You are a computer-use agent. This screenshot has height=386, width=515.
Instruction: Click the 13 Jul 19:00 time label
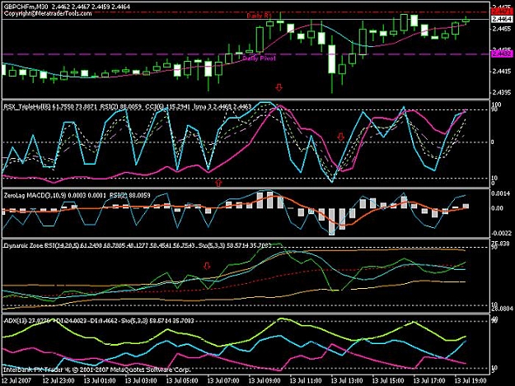click(x=471, y=381)
